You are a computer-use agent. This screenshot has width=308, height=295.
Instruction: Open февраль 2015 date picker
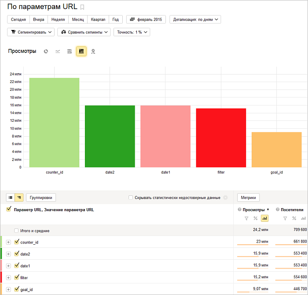click(146, 19)
